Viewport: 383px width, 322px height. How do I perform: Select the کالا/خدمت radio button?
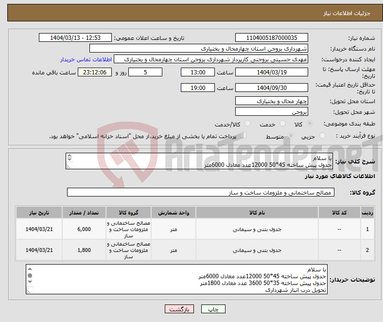[x=248, y=124]
